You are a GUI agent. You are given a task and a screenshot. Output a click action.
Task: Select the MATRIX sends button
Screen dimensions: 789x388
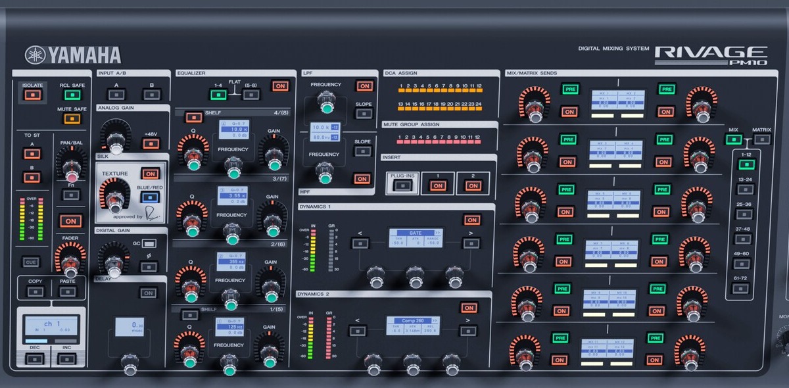click(x=762, y=139)
